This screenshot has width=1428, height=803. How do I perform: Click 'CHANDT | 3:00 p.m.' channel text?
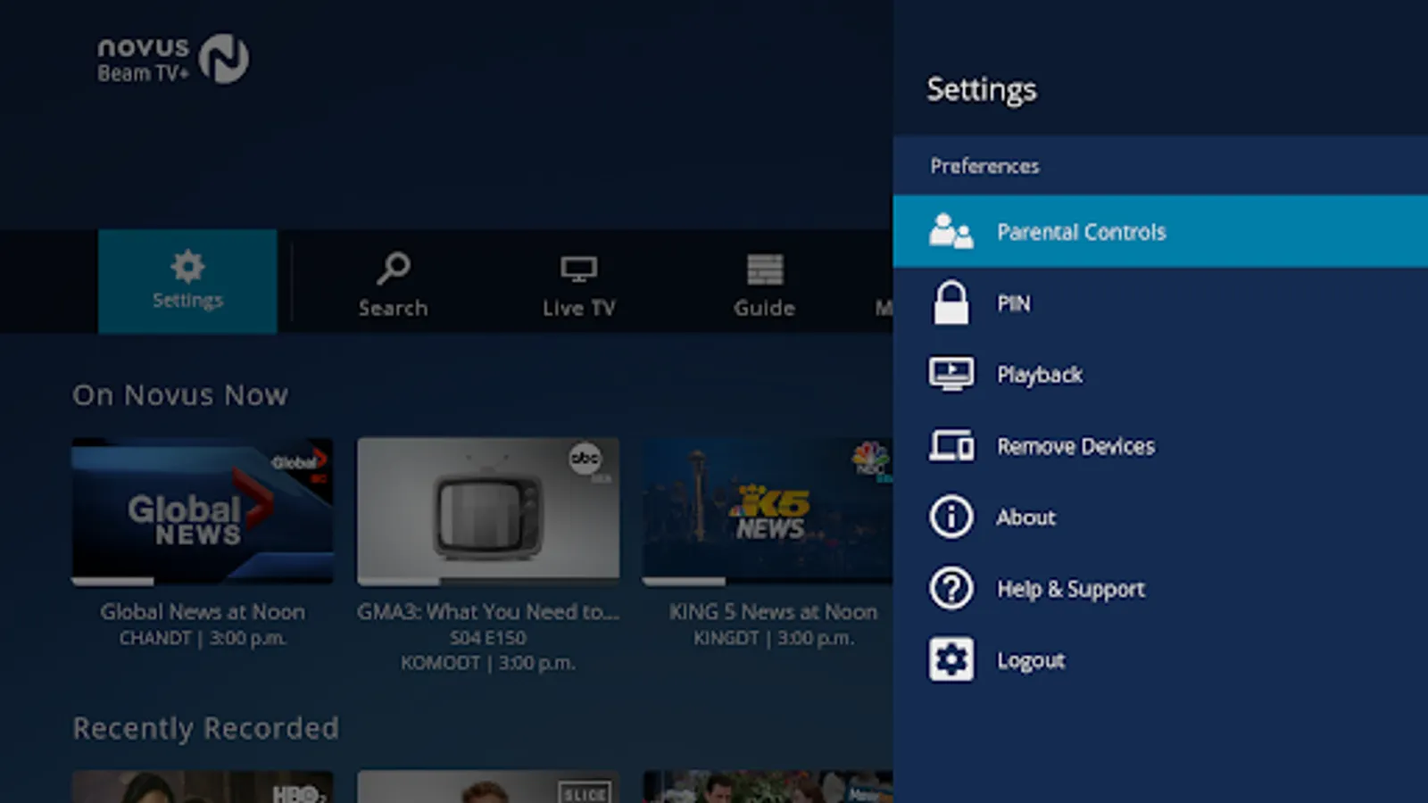click(203, 638)
